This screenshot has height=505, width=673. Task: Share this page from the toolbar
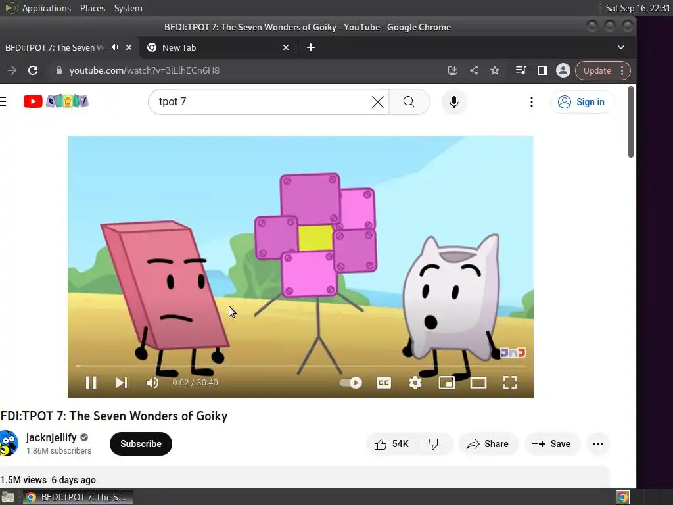click(474, 70)
